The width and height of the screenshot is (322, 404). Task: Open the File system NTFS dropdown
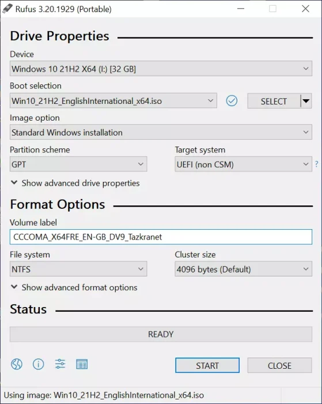(x=78, y=269)
